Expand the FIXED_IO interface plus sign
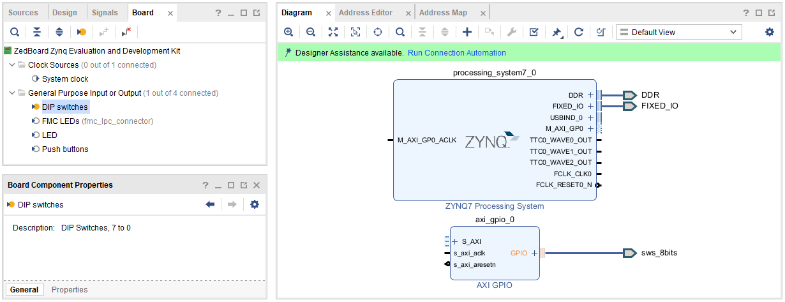 pos(590,106)
